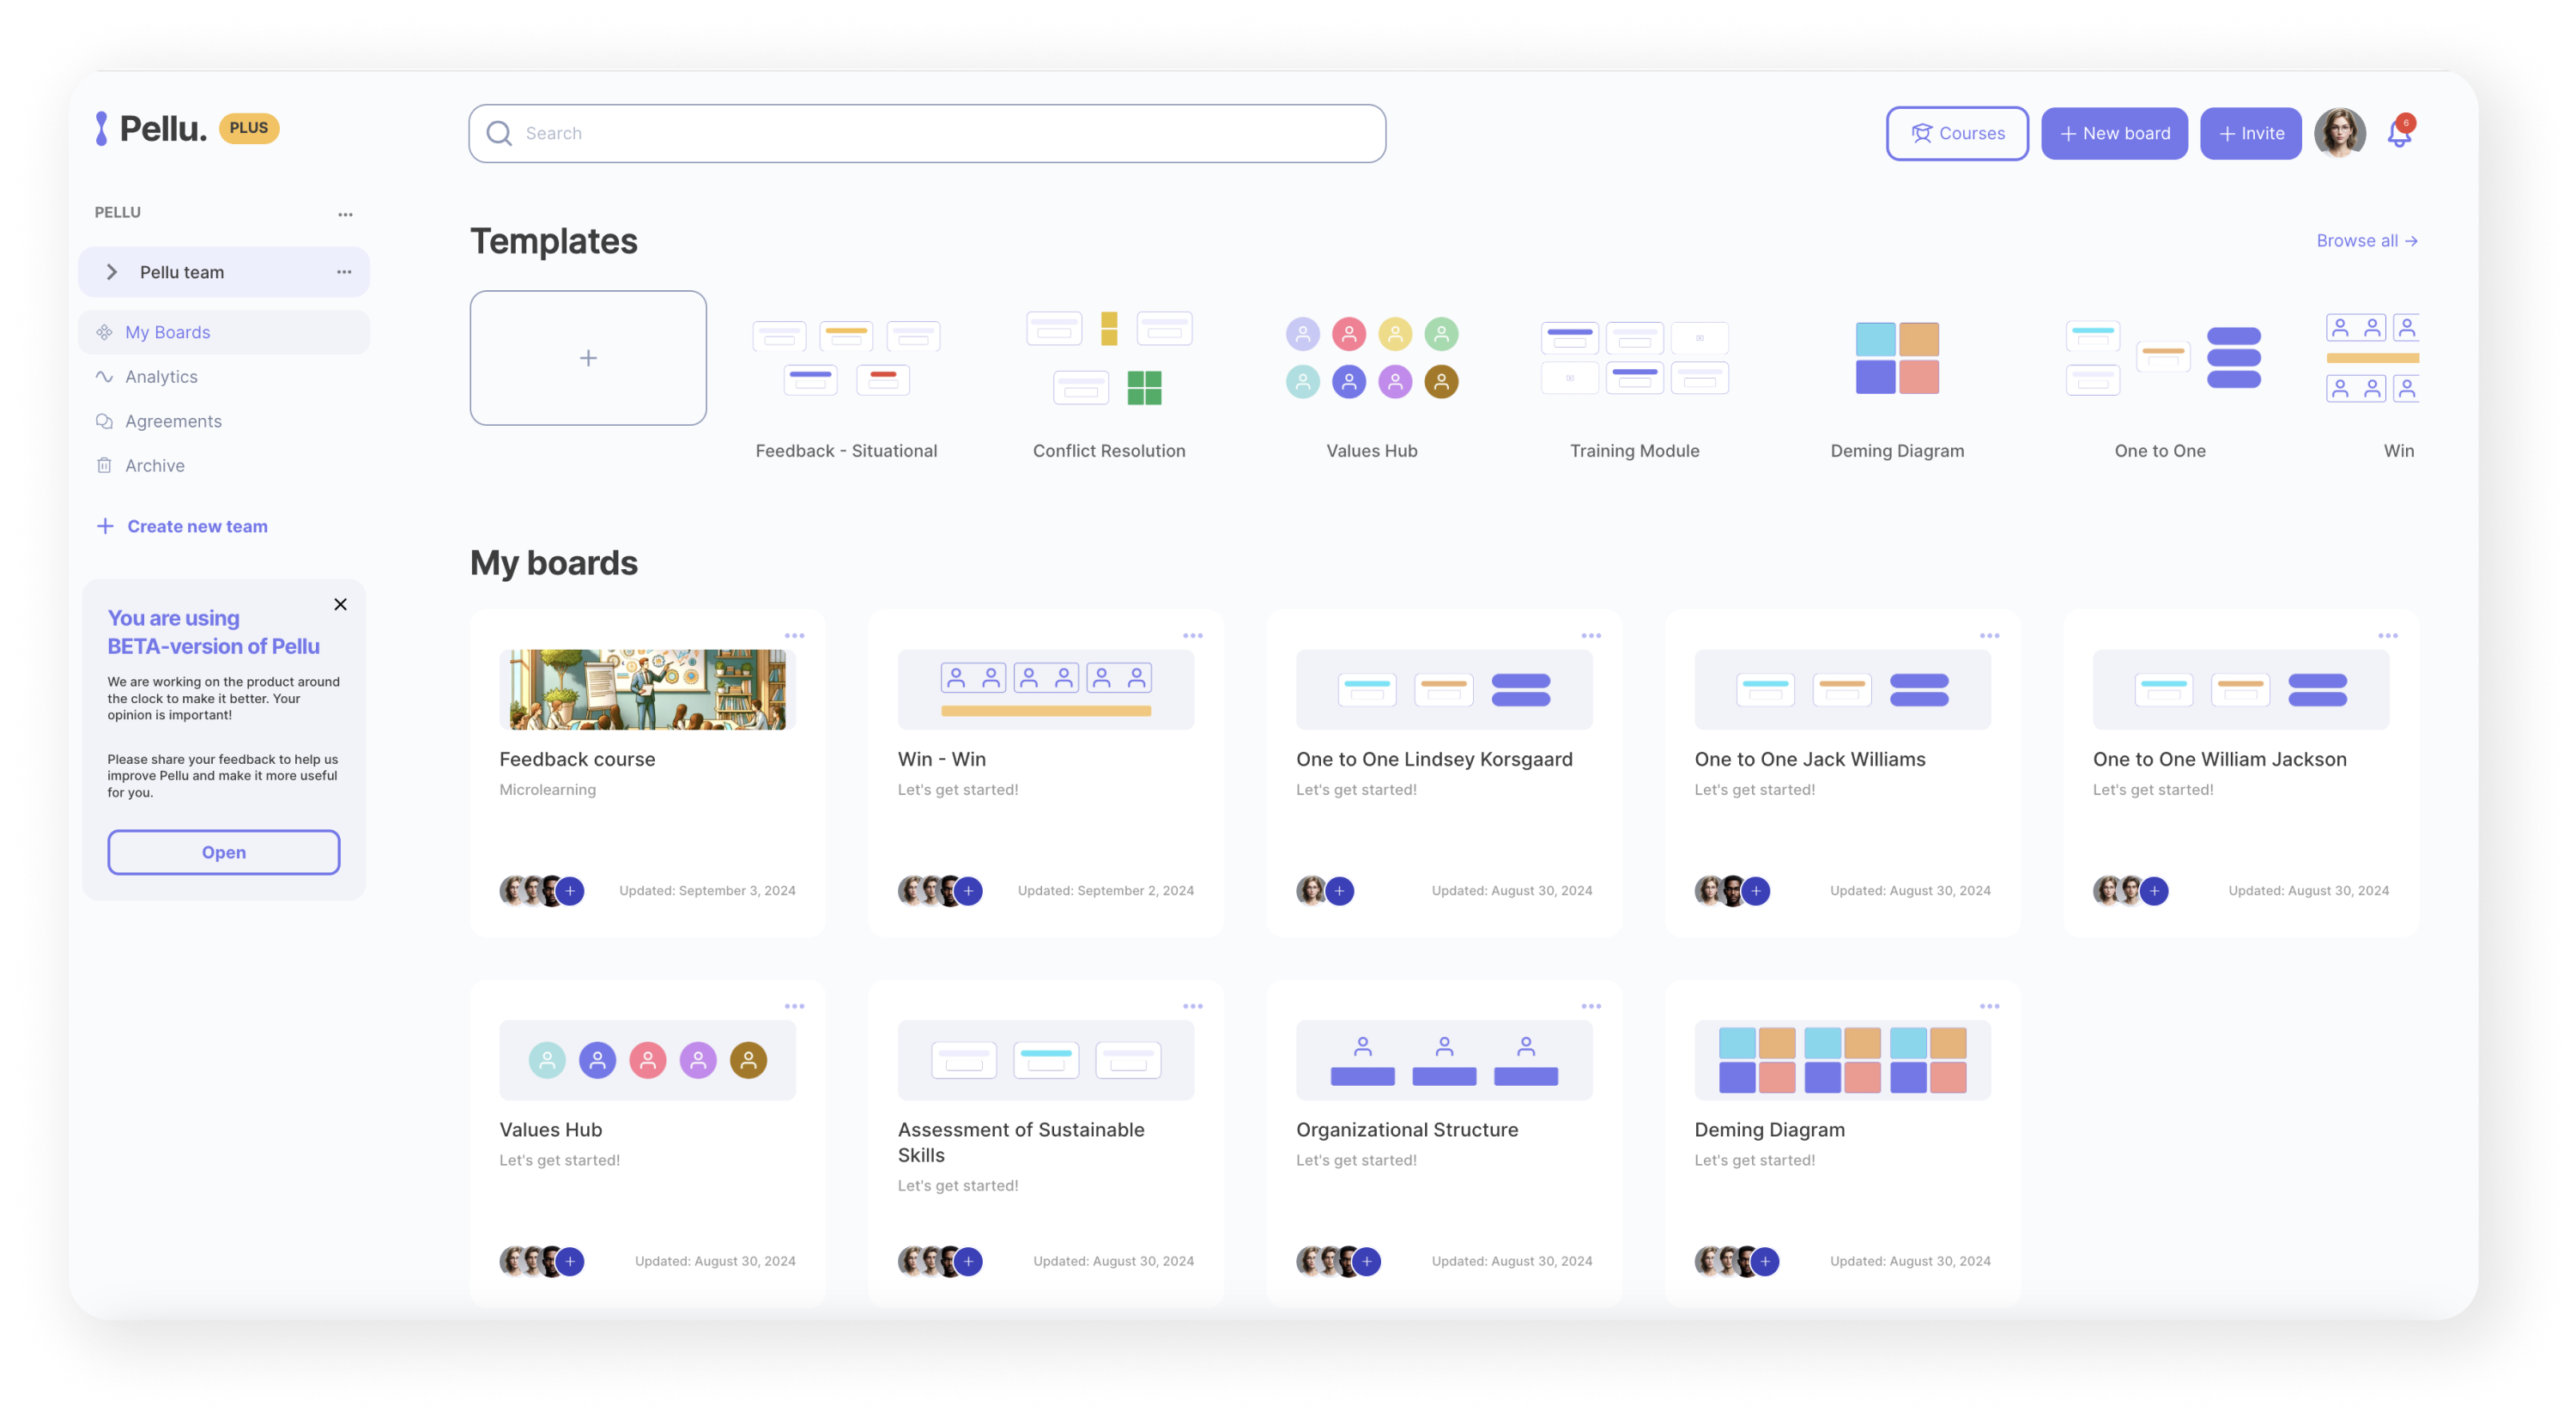Click the New board button
Screen dimensions: 2576x1418
point(2114,133)
